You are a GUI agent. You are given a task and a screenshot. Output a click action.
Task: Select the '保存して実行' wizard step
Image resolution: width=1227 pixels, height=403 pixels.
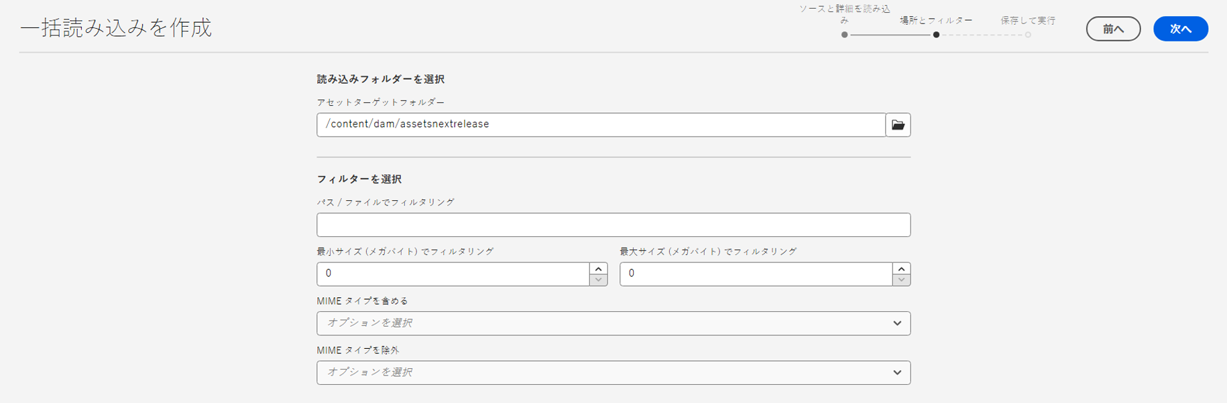(x=1028, y=21)
